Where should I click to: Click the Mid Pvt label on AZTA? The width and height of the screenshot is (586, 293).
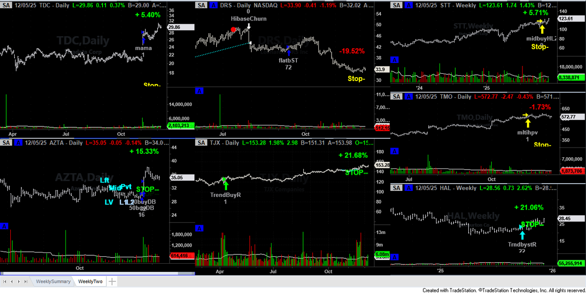(x=120, y=188)
